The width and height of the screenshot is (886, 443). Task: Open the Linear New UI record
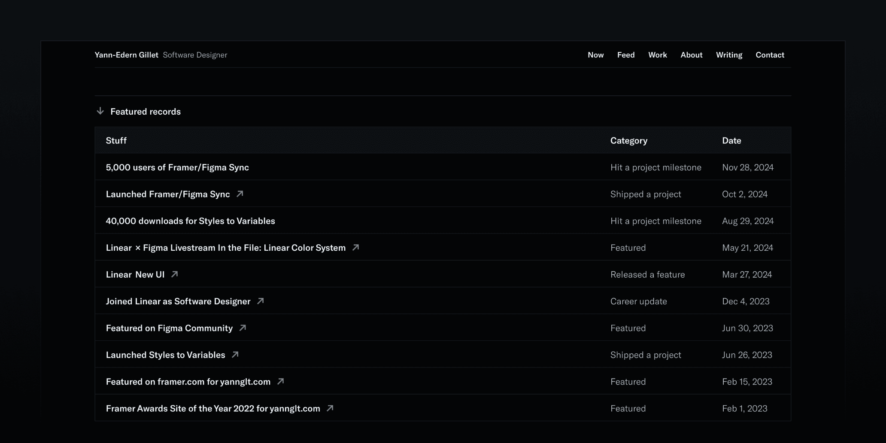pyautogui.click(x=135, y=274)
